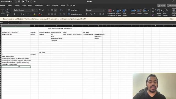Viewport: 176px width, 99px height.
Task: Toggle Wrap Text
Action: click(x=73, y=10)
